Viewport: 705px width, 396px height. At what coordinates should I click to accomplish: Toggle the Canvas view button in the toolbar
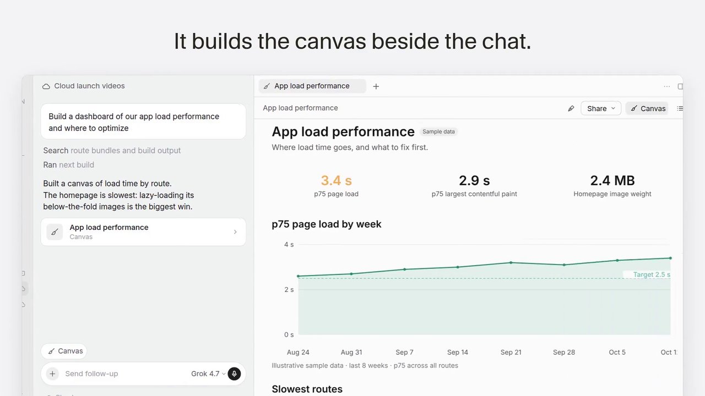pos(647,108)
